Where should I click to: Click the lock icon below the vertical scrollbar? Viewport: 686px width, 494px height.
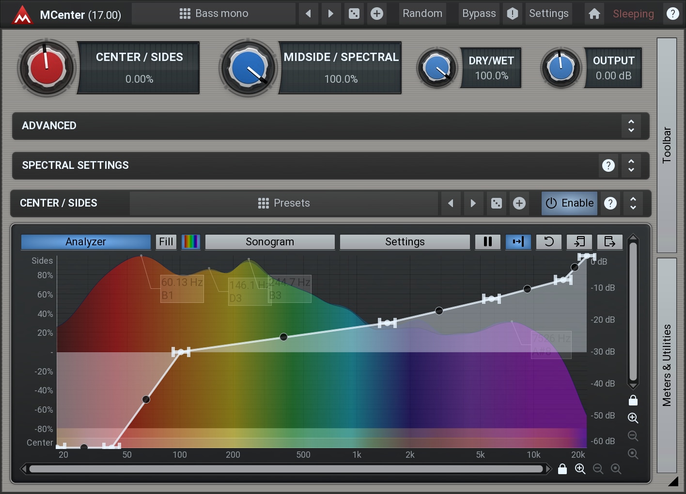pos(633,400)
